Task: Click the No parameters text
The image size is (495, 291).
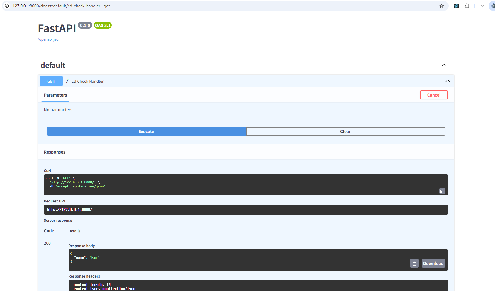Action: [x=58, y=110]
